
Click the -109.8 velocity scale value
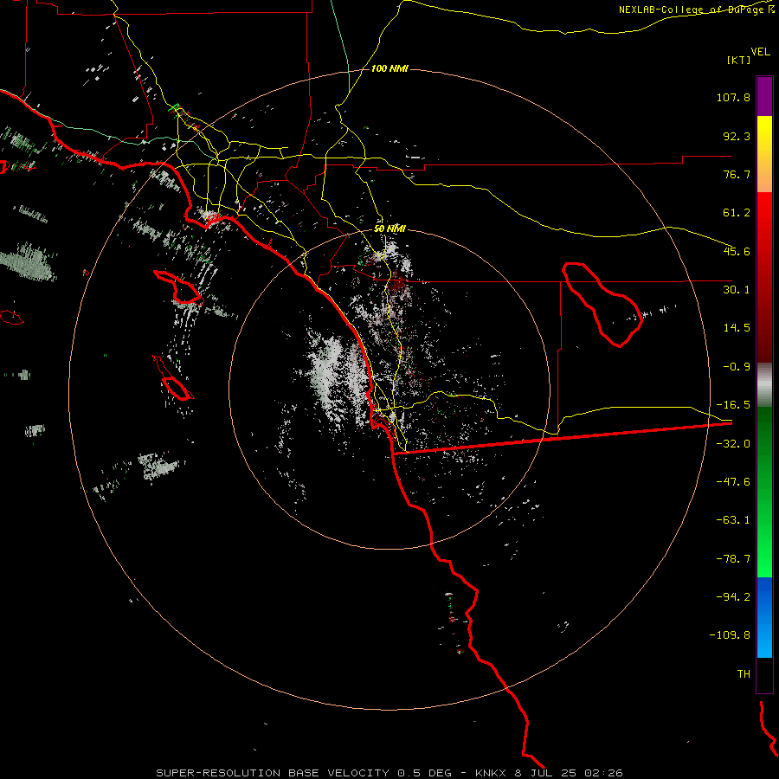(730, 635)
